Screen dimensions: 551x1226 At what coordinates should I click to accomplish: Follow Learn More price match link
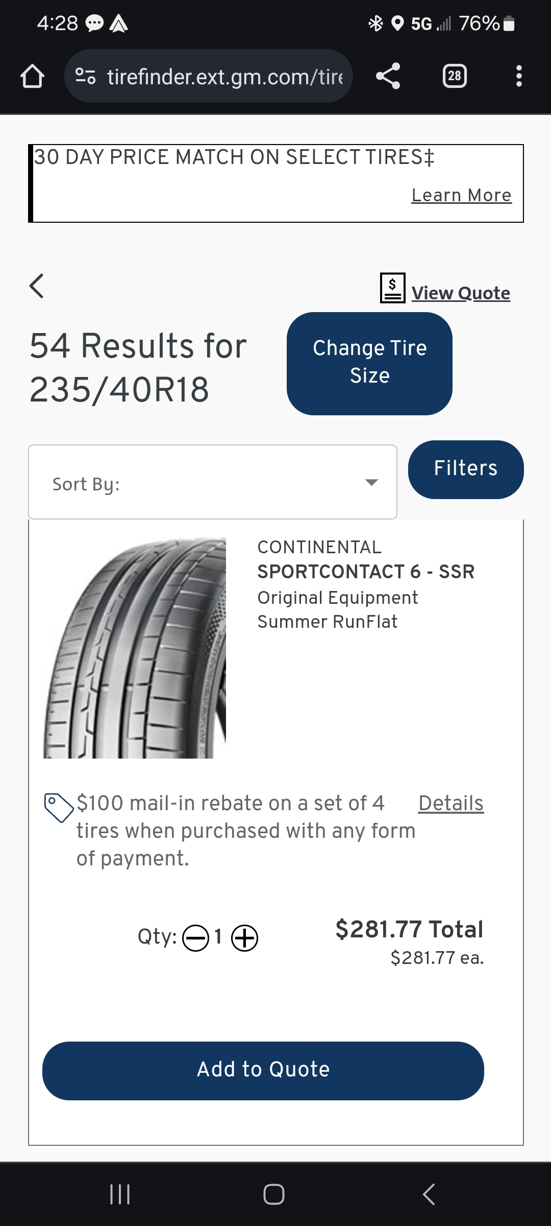[461, 195]
